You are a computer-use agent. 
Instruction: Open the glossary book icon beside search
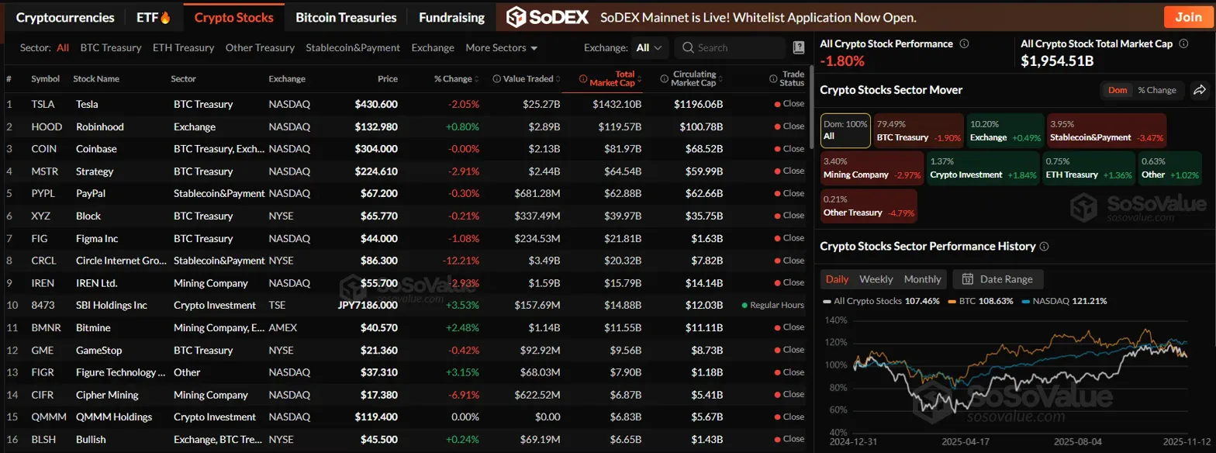point(799,48)
